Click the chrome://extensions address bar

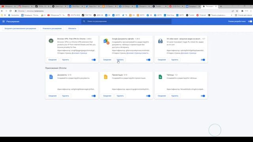[123, 11]
